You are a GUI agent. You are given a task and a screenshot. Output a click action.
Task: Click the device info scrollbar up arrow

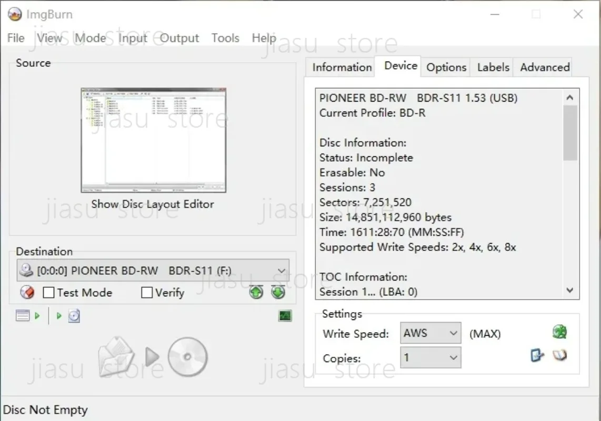pyautogui.click(x=570, y=97)
